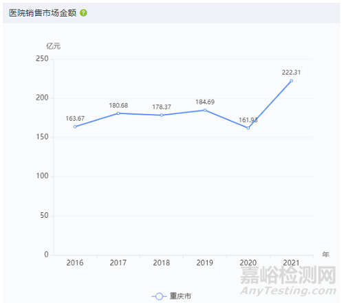Click the AnyTesting.com watermark text
The image size is (344, 303).
coord(288,291)
